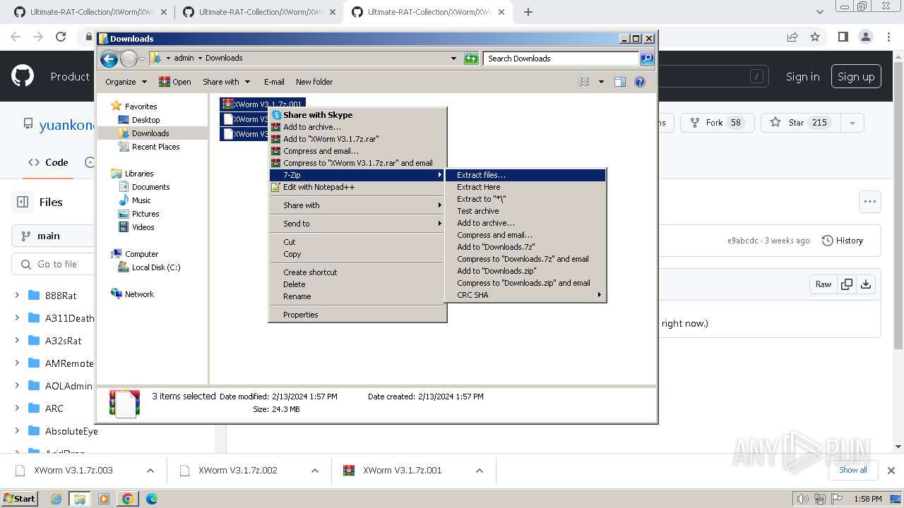Click the Explorer help question icon
Viewport: 904px width, 508px height.
[x=640, y=82]
